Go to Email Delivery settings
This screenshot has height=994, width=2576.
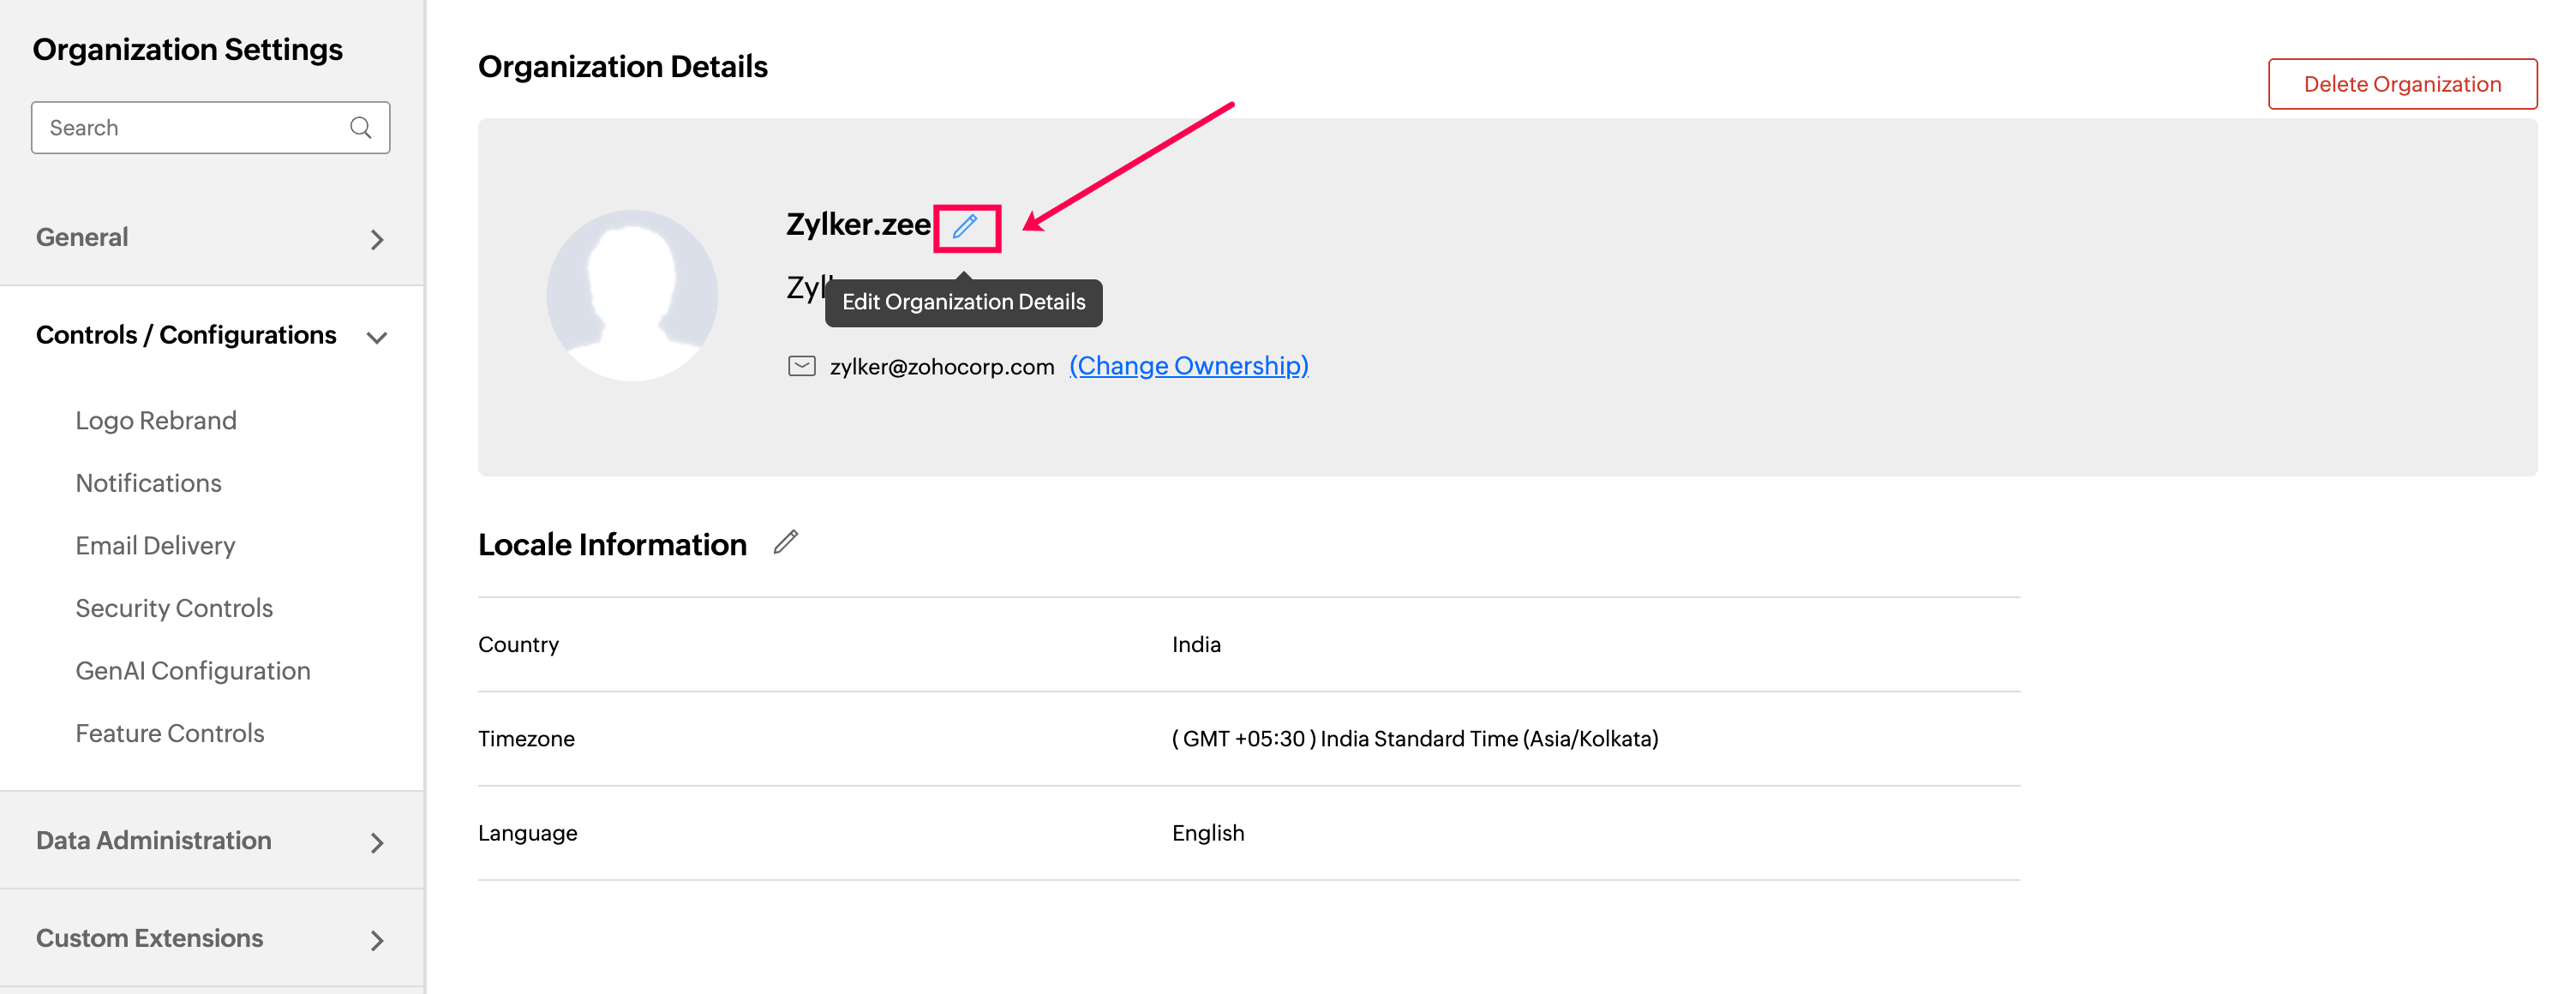(155, 546)
